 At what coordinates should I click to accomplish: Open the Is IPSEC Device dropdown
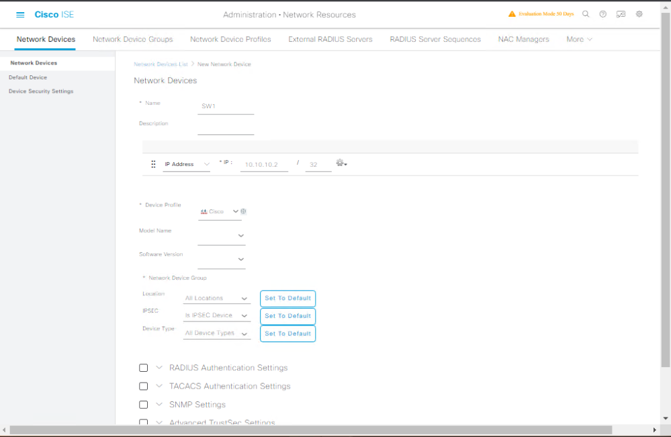click(216, 316)
